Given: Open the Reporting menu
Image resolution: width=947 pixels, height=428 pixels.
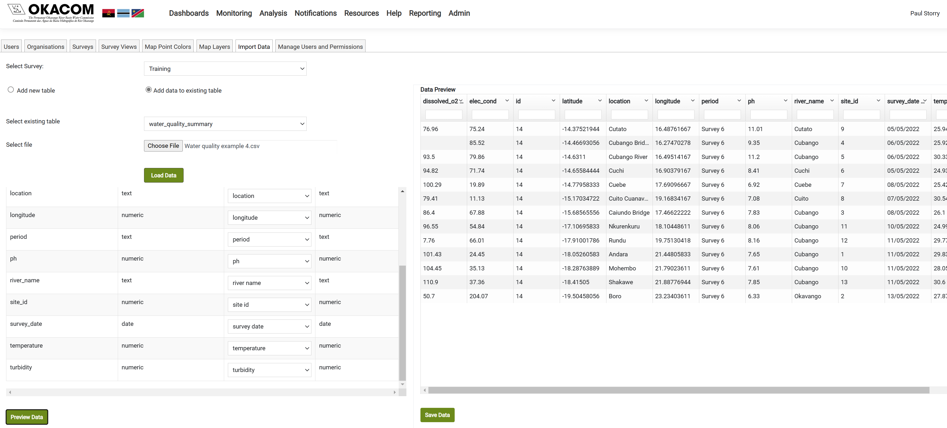Looking at the screenshot, I should [x=425, y=13].
